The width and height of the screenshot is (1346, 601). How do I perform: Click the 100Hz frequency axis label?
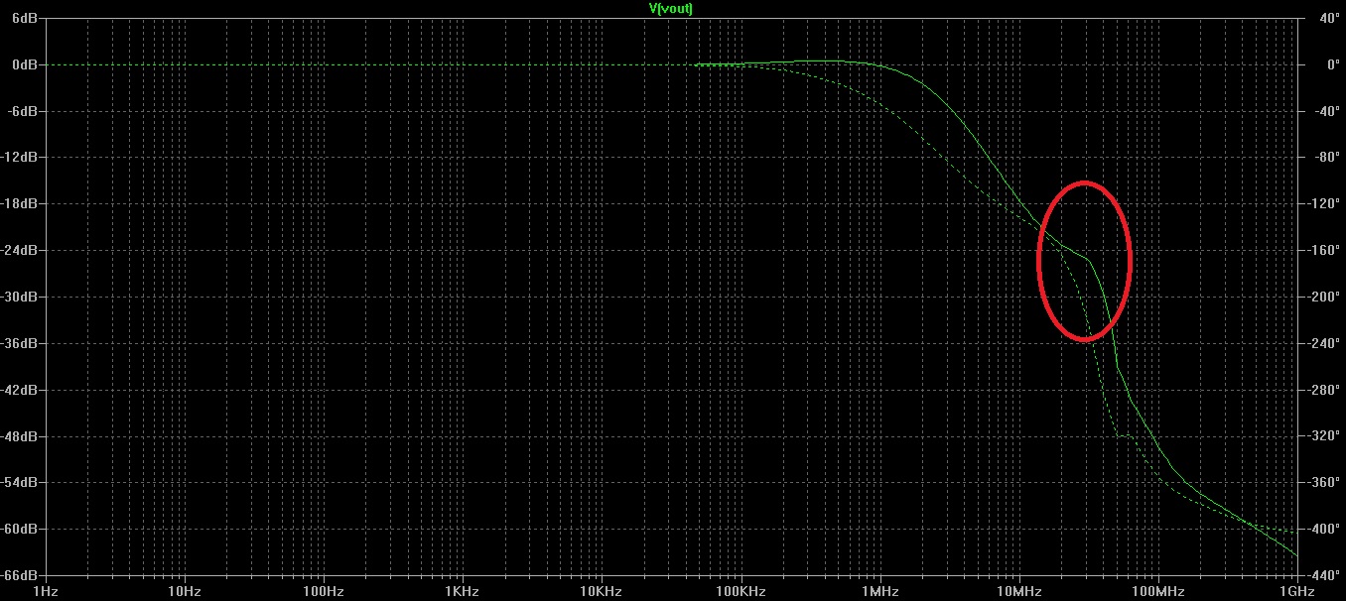pyautogui.click(x=324, y=591)
